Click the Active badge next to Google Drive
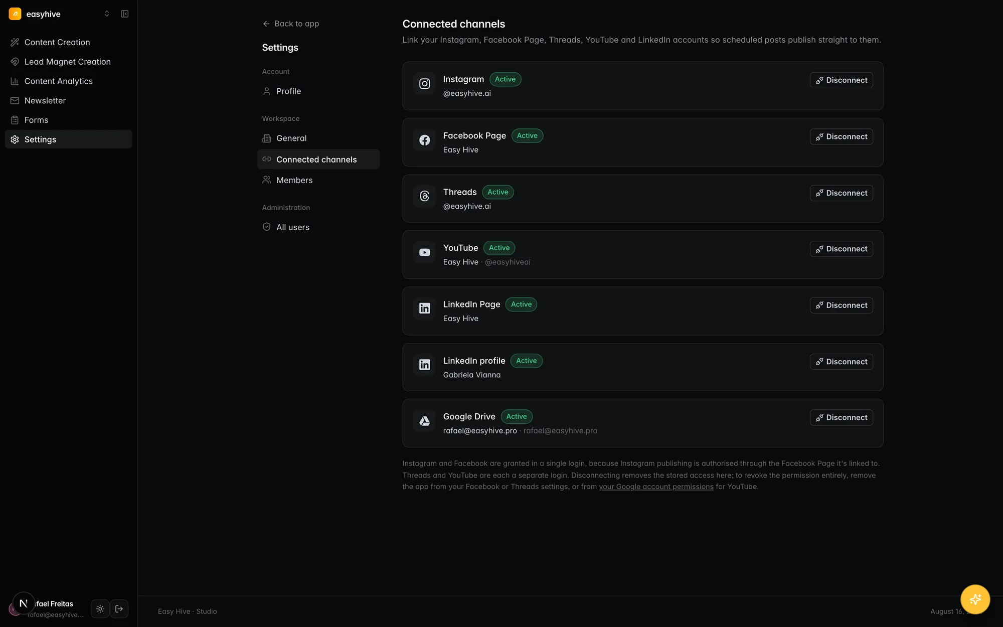1003x627 pixels. coord(517,417)
